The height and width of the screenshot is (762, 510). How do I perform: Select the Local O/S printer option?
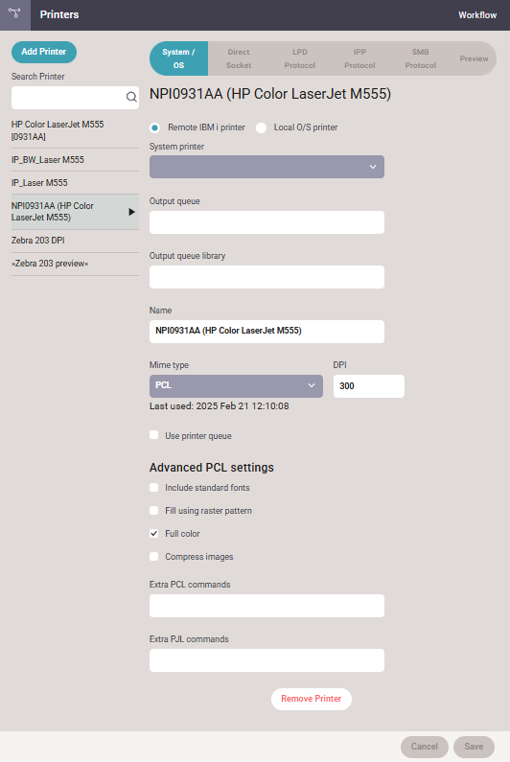[x=261, y=127]
